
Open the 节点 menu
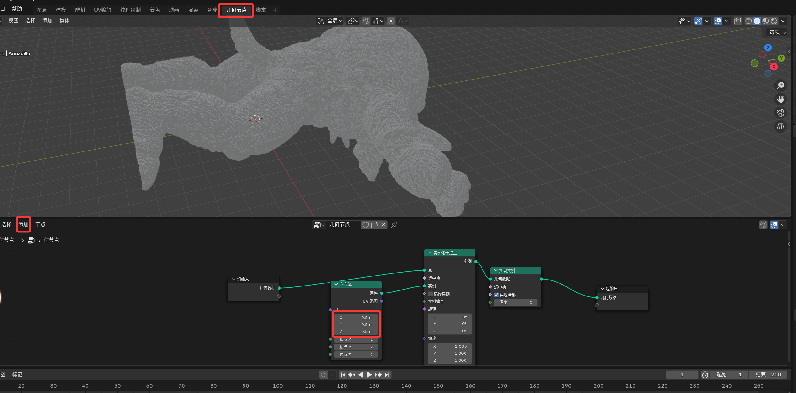pyautogui.click(x=40, y=225)
